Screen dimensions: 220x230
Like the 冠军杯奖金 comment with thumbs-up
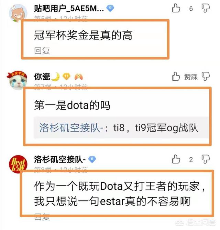(x=176, y=8)
